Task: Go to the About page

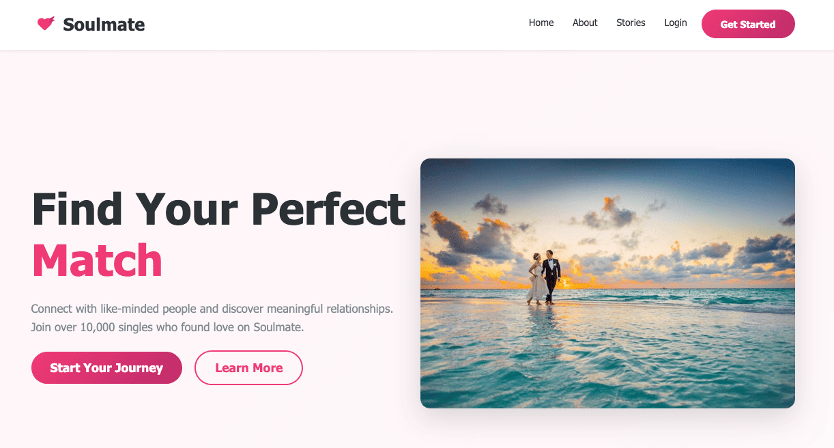Action: [585, 23]
